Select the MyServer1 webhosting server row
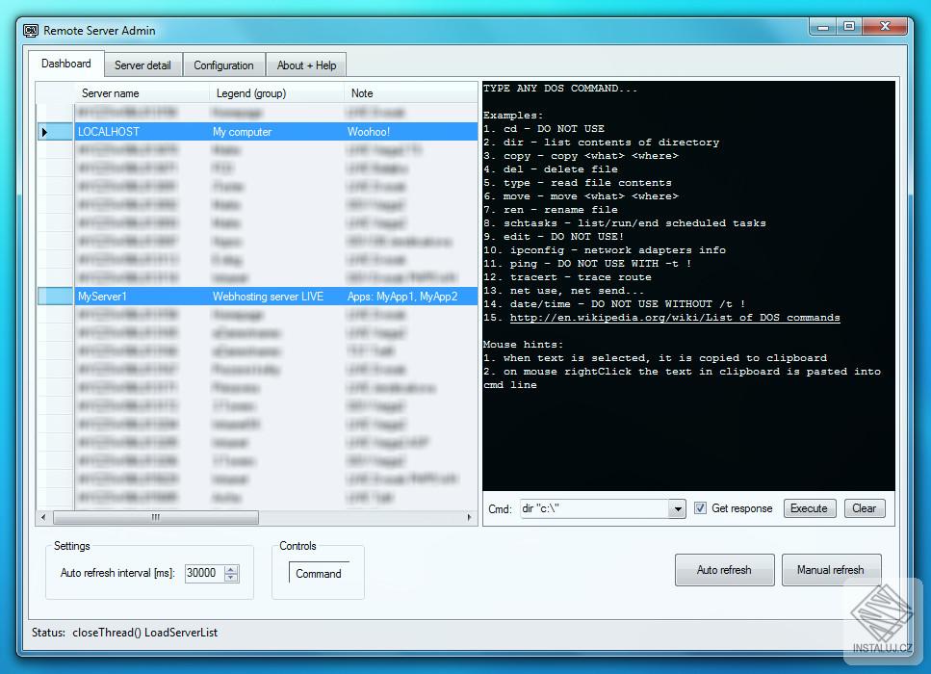The image size is (931, 674). coord(193,297)
